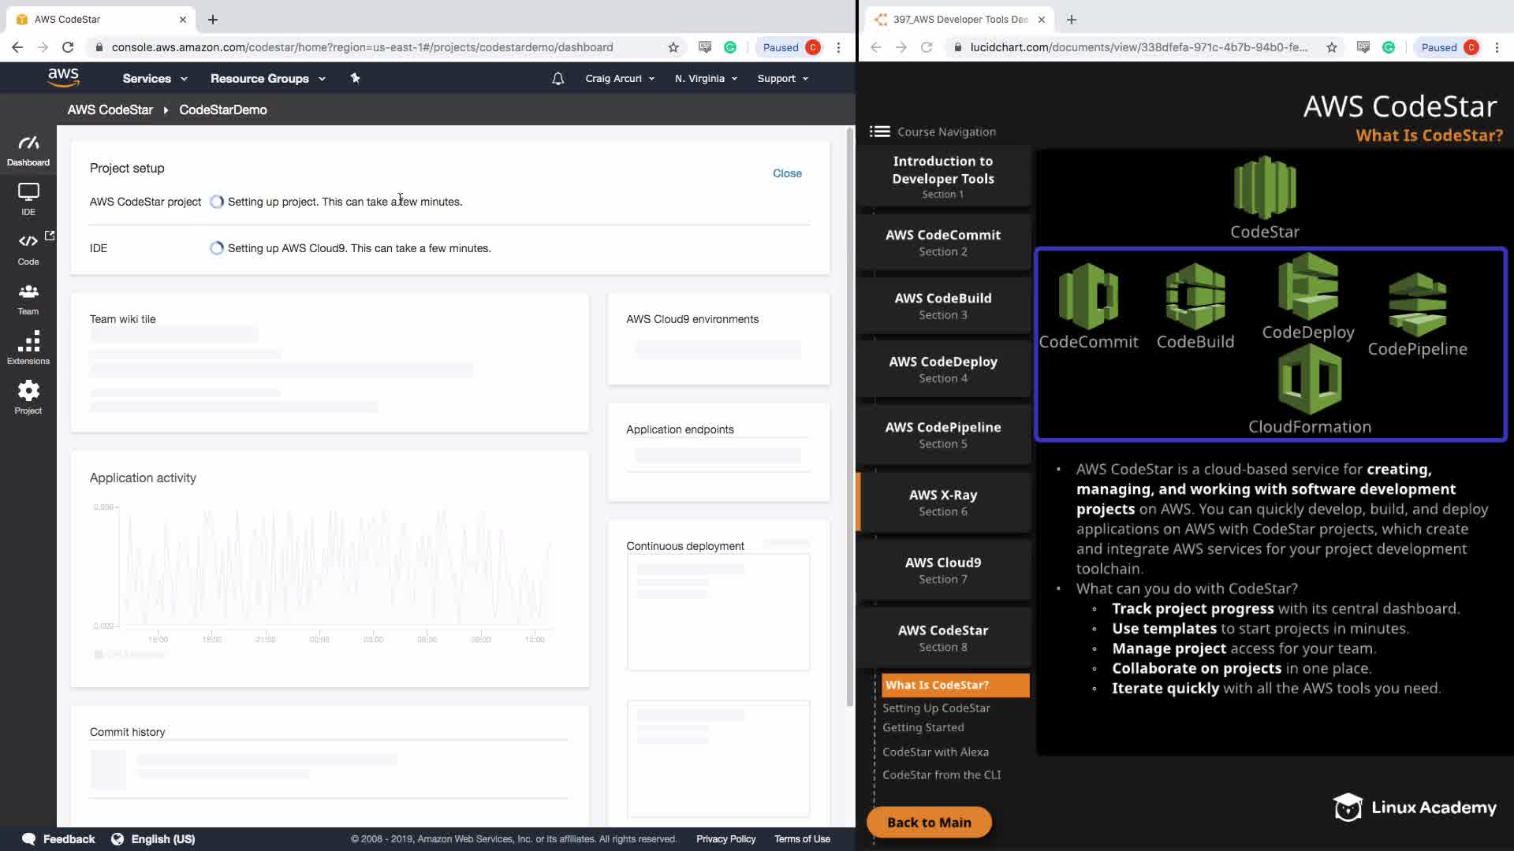Screen dimensions: 1514x851
Task: Open the Craig Arcuri account menu
Action: click(620, 78)
